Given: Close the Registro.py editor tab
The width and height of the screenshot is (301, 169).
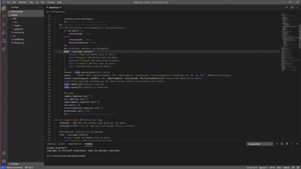Looking at the screenshot, I should click(x=61, y=8).
